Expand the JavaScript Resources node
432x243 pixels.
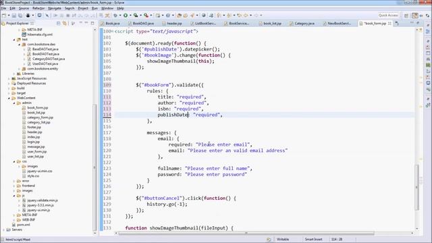[9, 78]
